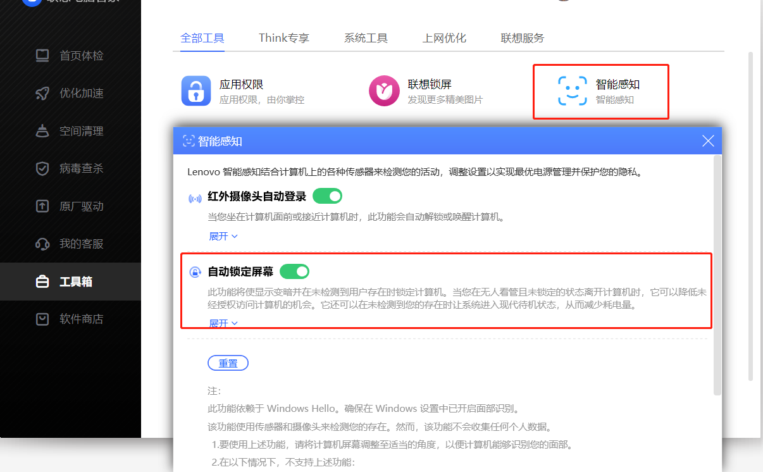Click the 我的客服 headset icon
The height and width of the screenshot is (472, 763).
(x=42, y=244)
